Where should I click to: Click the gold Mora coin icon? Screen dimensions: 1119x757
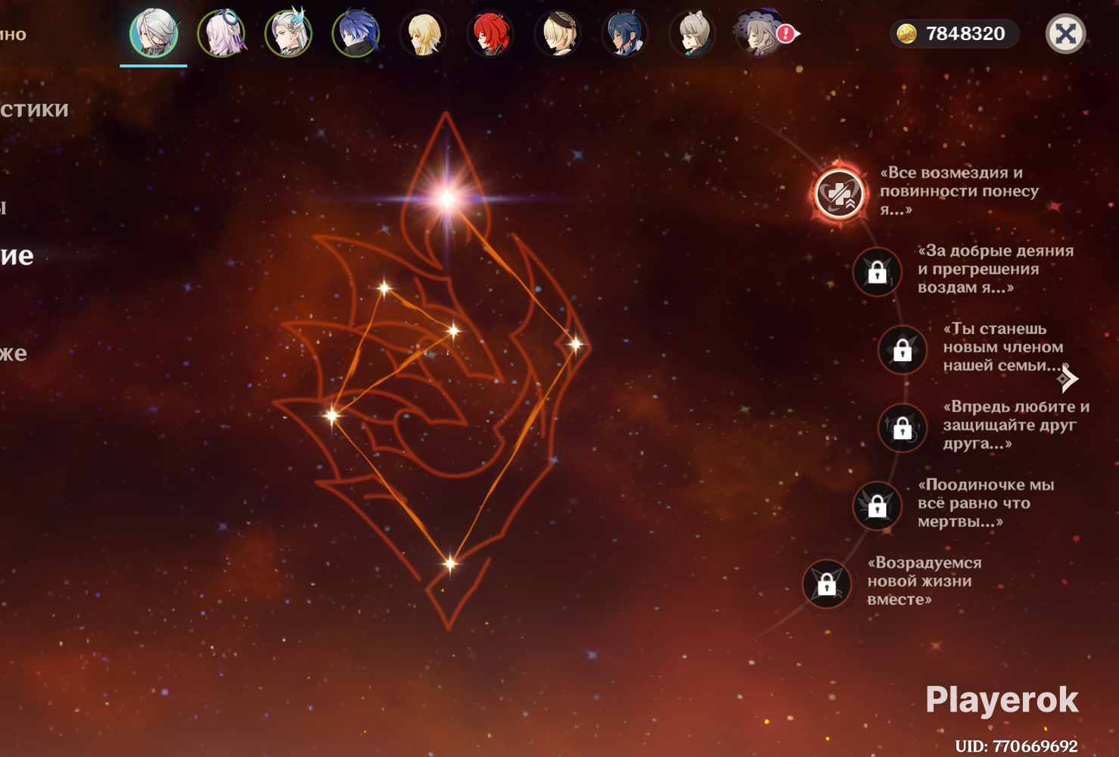click(x=906, y=33)
